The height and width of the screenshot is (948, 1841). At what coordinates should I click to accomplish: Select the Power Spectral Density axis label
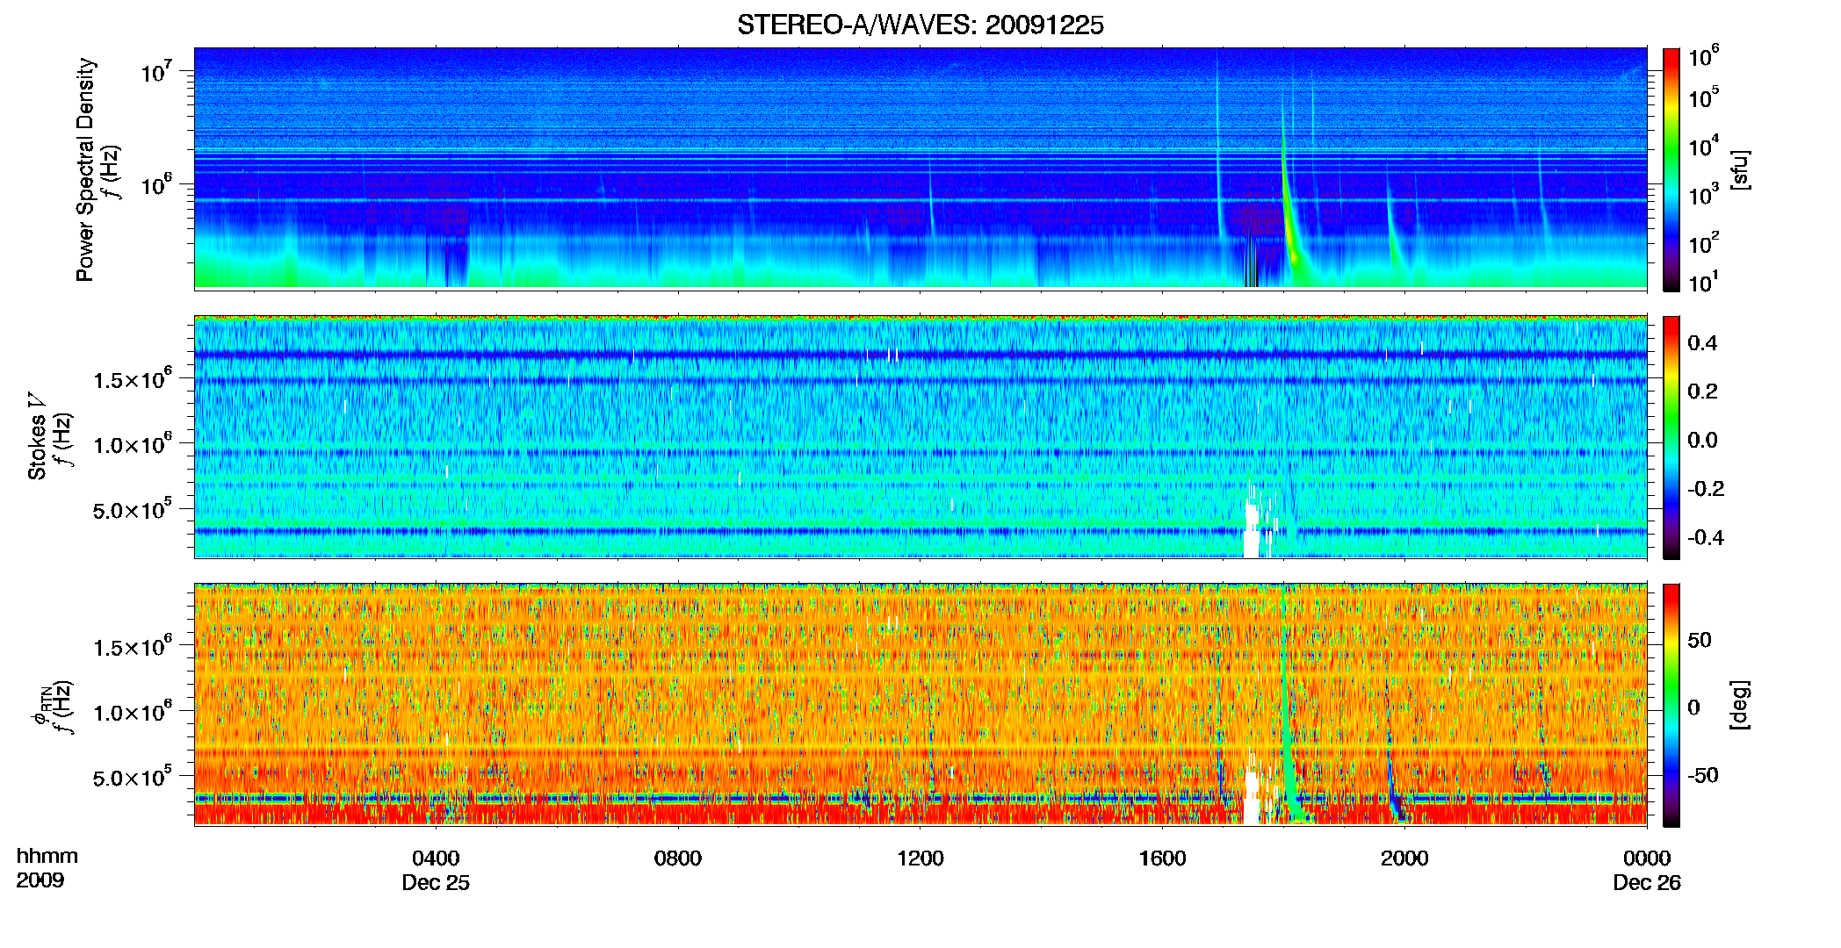pyautogui.click(x=85, y=169)
